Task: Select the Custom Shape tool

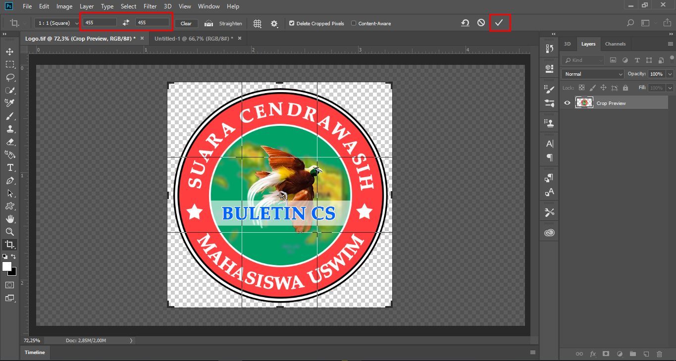Action: [9, 206]
